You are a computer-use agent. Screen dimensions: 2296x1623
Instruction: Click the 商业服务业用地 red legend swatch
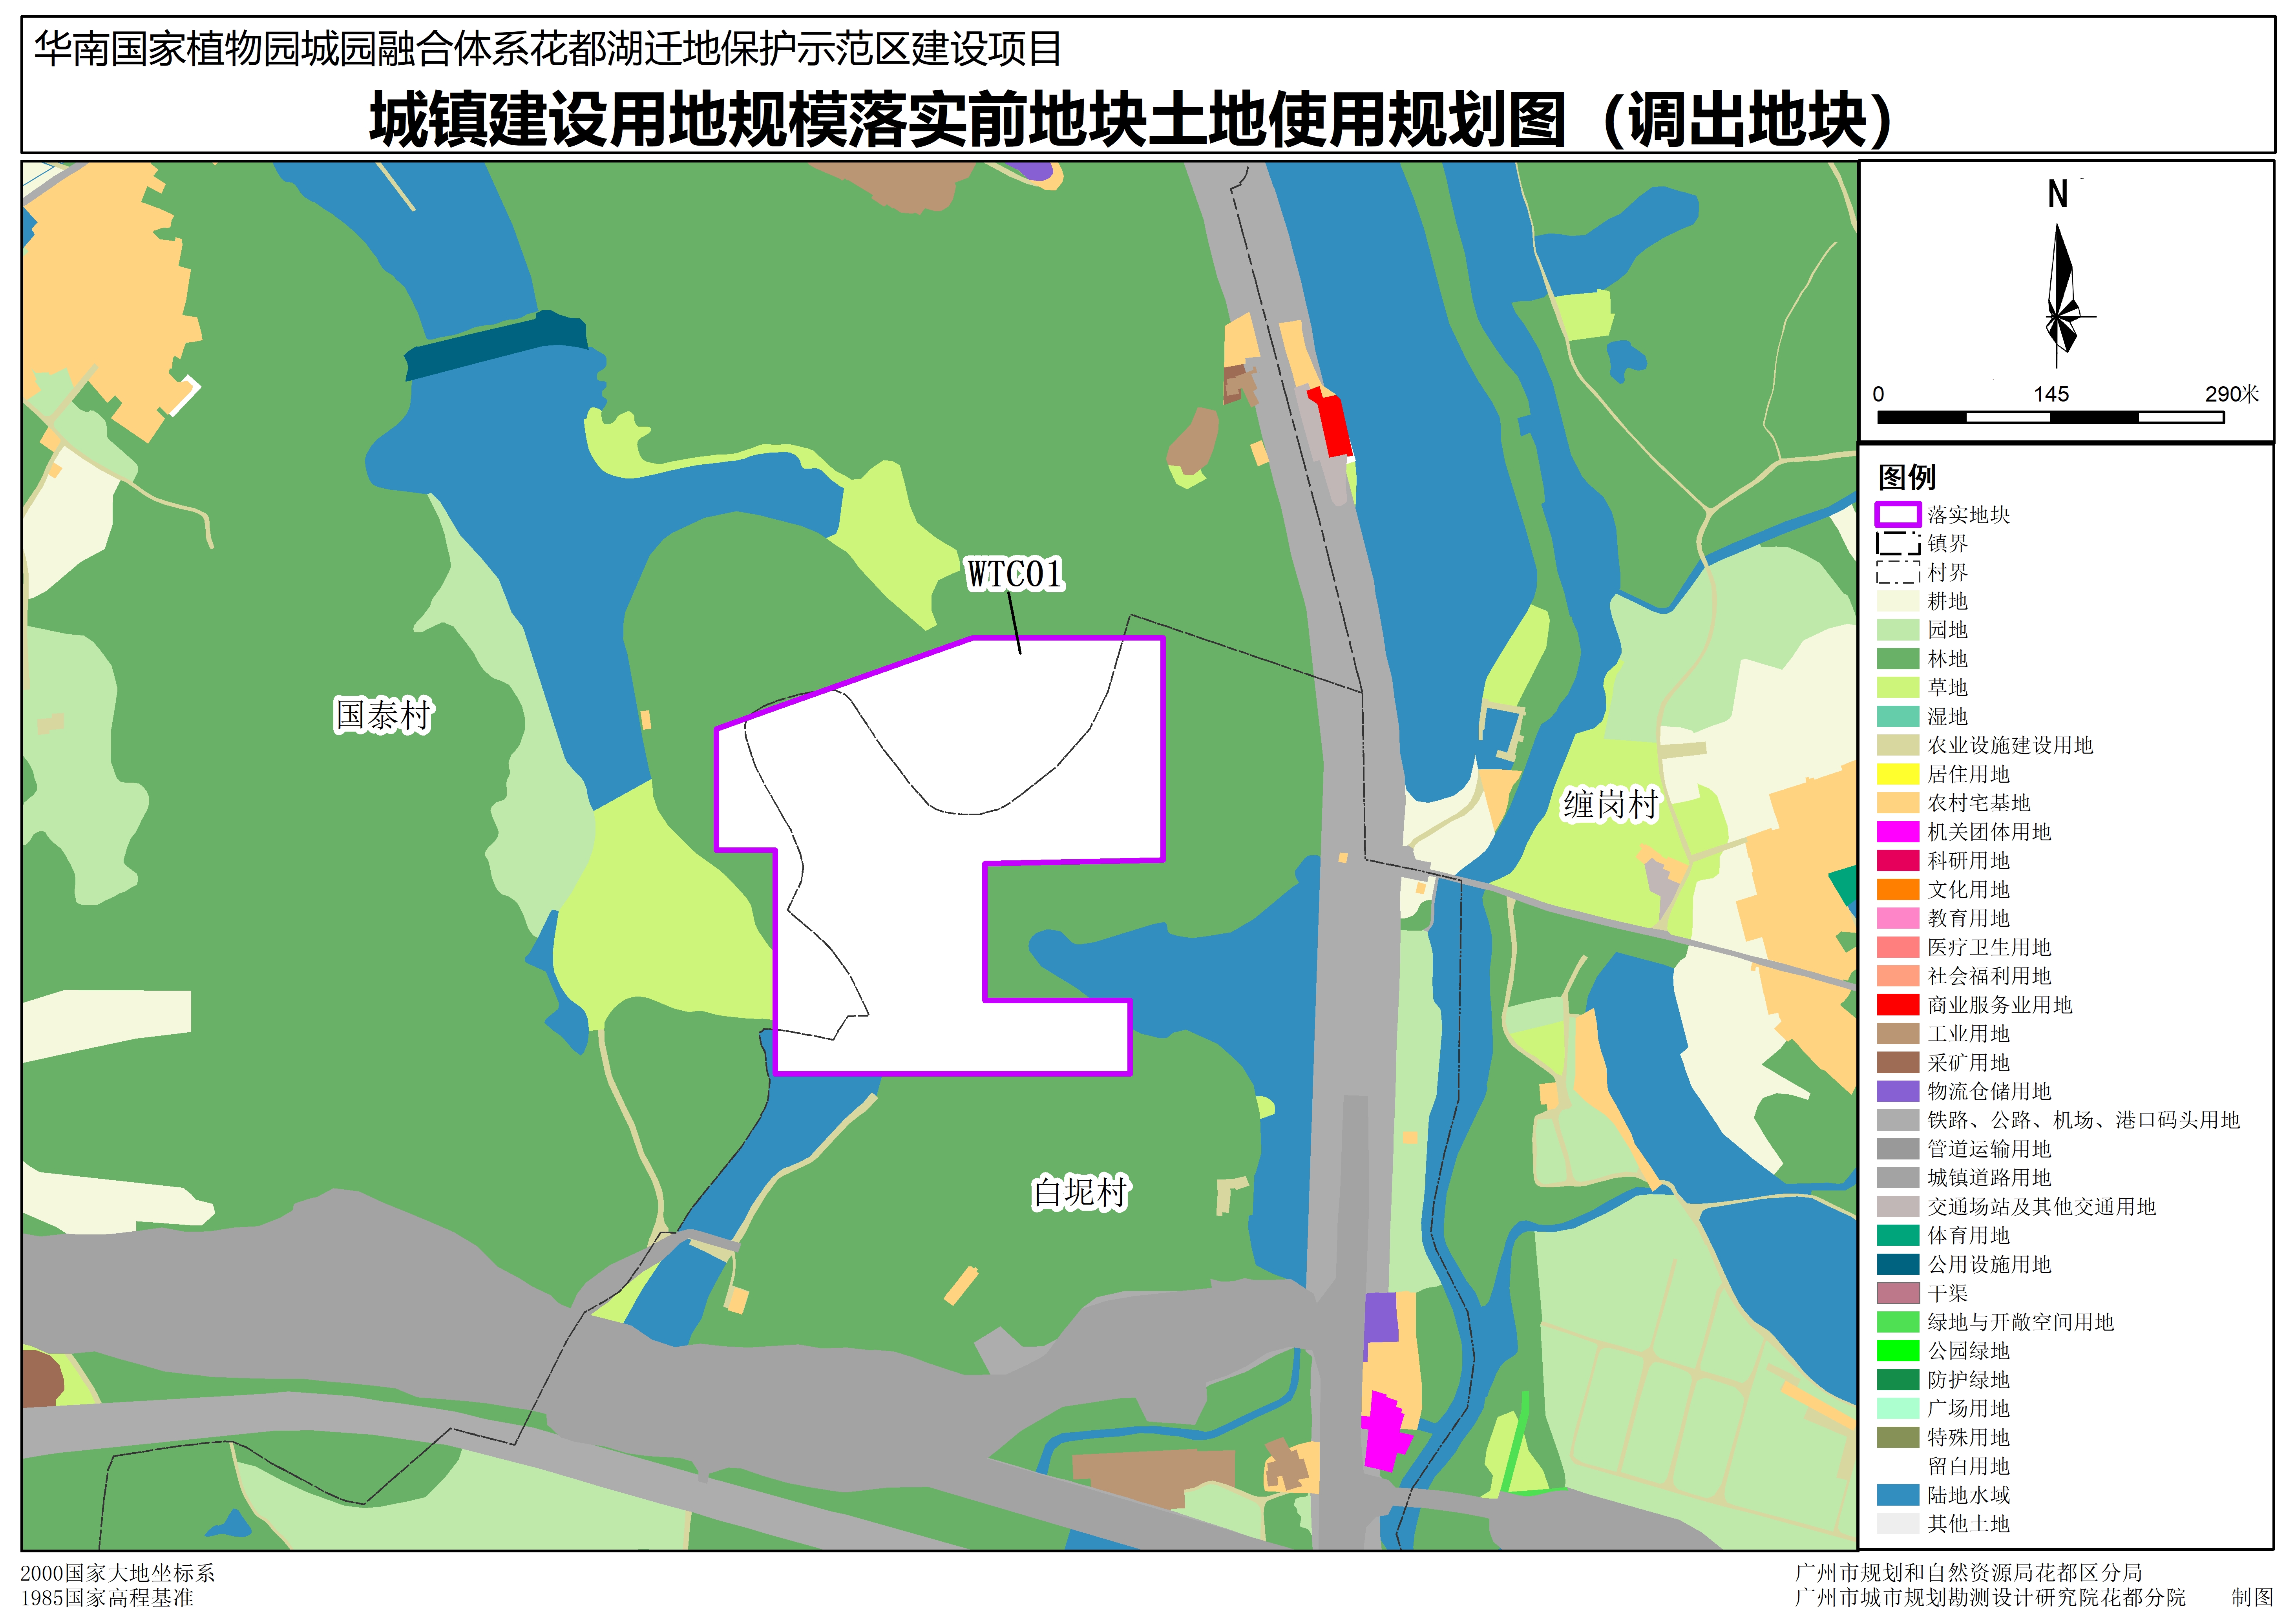tap(1897, 1005)
